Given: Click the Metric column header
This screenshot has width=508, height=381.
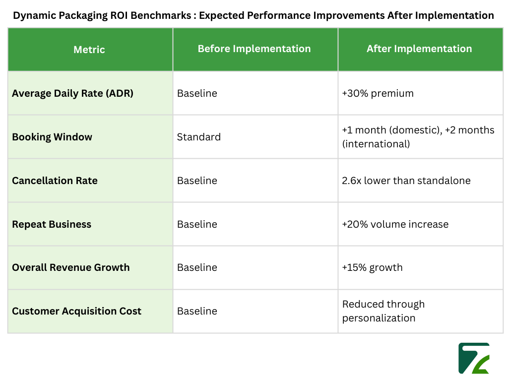Looking at the screenshot, I should click(x=89, y=50).
